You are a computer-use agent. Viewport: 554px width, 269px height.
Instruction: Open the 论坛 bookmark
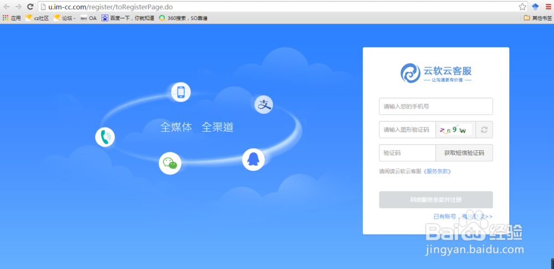point(65,18)
